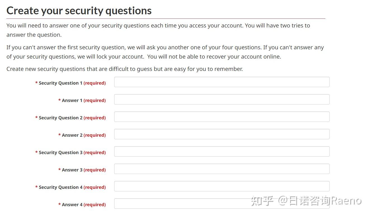Viewport: 371px width, 216px height.
Task: Click the "Answer 4 (required)" label text
Action: tap(82, 205)
